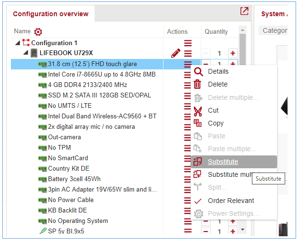The width and height of the screenshot is (298, 241).
Task: Click component icon of Country Kit DE
Action: click(42, 169)
